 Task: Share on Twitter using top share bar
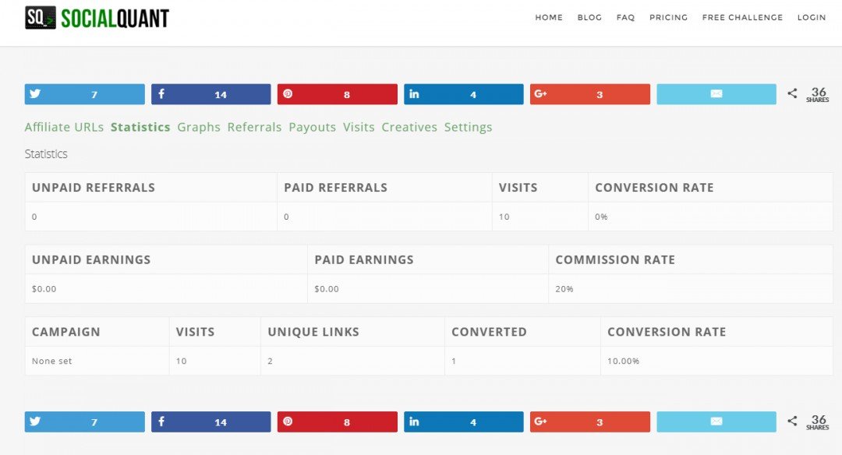pos(84,94)
